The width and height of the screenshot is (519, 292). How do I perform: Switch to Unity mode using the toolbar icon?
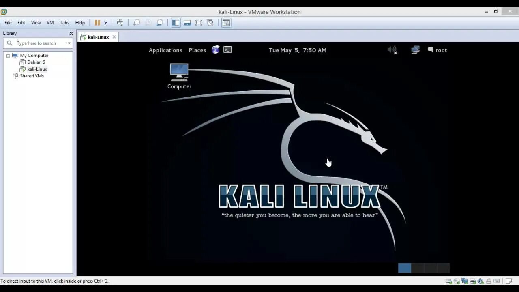(x=210, y=23)
